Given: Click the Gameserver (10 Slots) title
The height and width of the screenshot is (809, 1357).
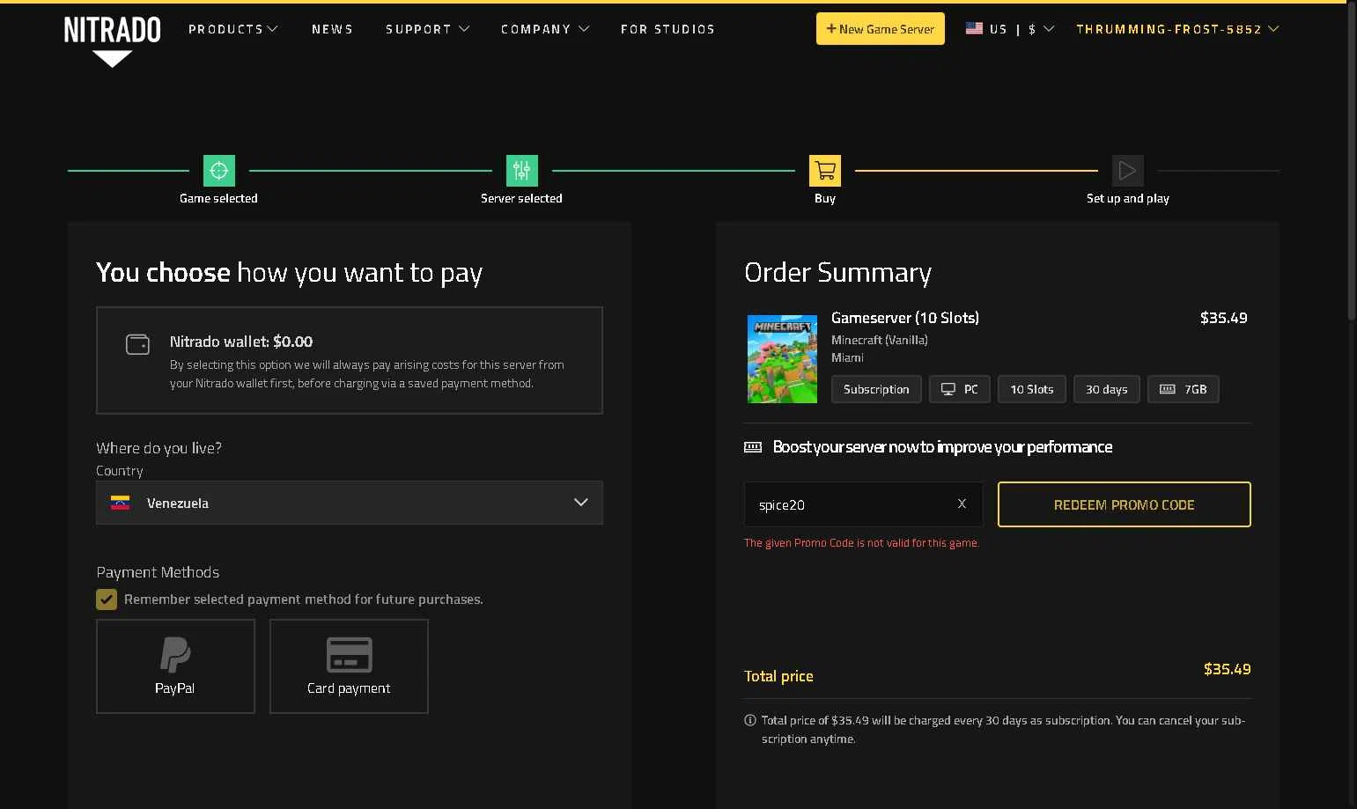Looking at the screenshot, I should [x=905, y=318].
